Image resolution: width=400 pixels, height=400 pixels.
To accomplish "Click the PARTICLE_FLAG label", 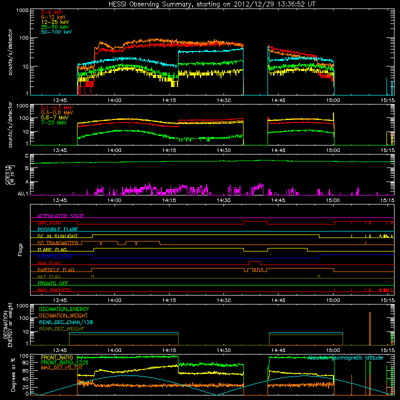I will click(x=56, y=270).
